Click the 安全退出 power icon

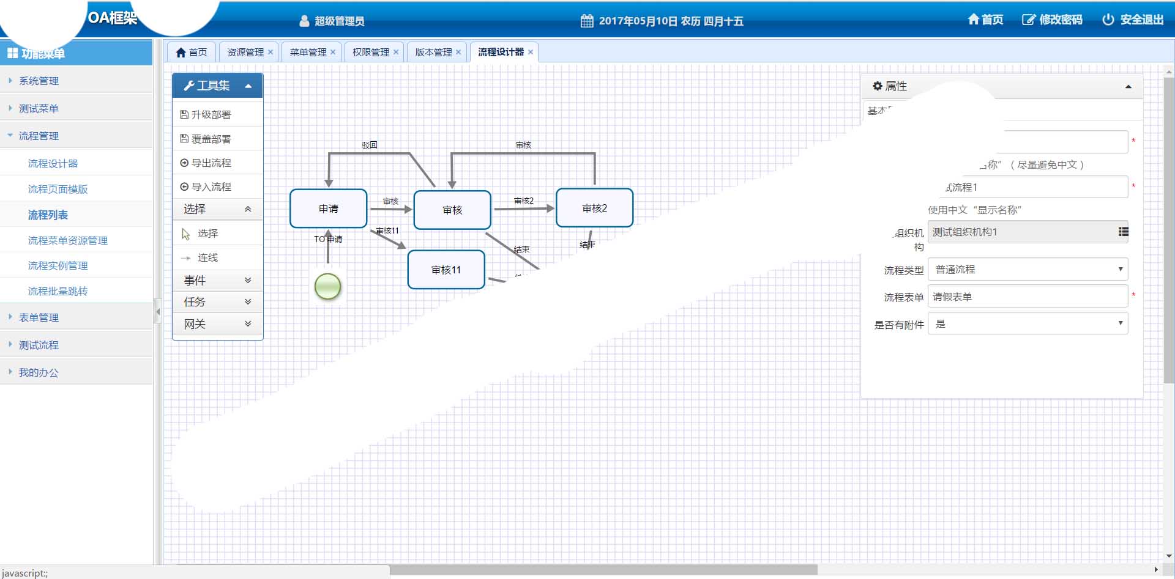point(1108,20)
